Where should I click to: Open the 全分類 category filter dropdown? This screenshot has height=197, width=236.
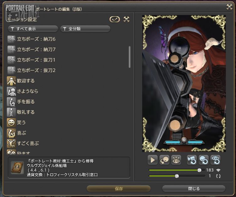tap(85, 29)
